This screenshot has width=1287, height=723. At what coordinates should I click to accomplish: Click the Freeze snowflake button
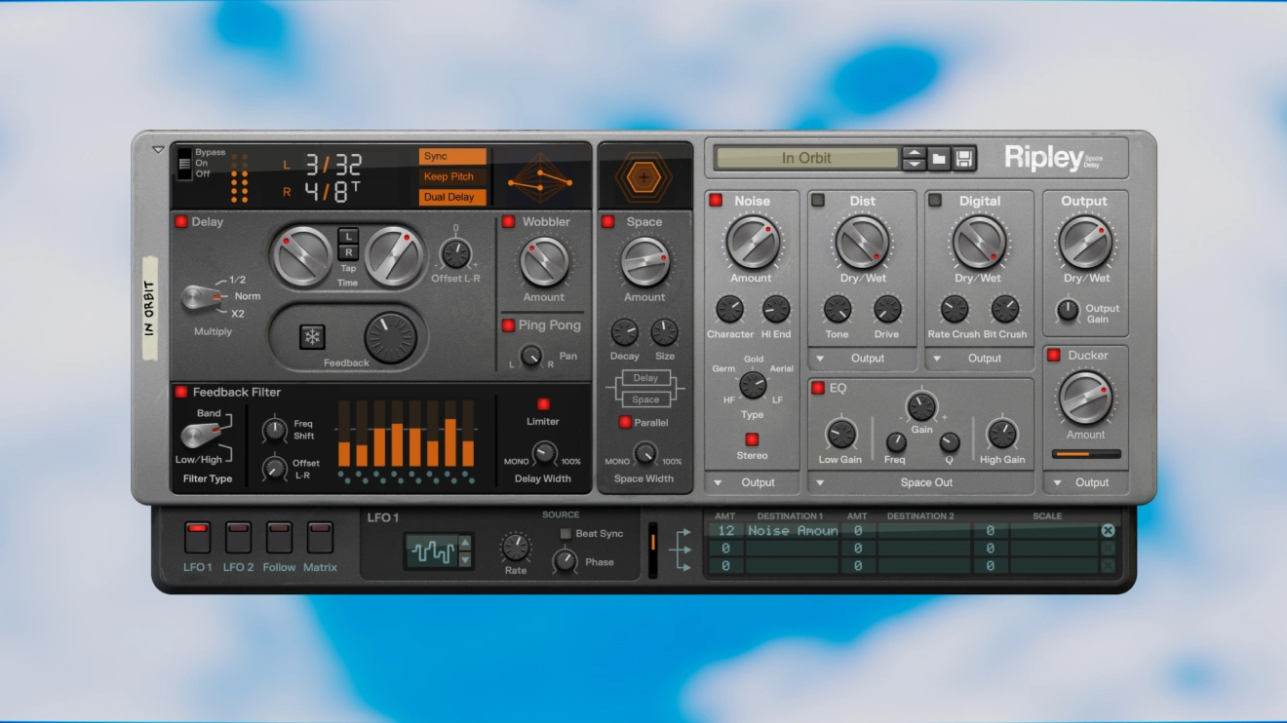[x=312, y=337]
